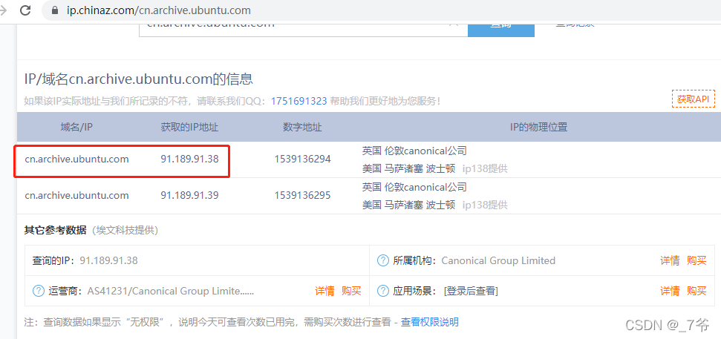Image resolution: width=721 pixels, height=339 pixels.
Task: Click the padlock site info icon
Action: click(x=55, y=10)
